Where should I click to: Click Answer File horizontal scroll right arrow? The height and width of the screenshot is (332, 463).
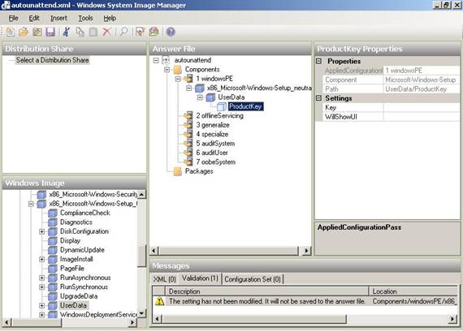coord(306,251)
